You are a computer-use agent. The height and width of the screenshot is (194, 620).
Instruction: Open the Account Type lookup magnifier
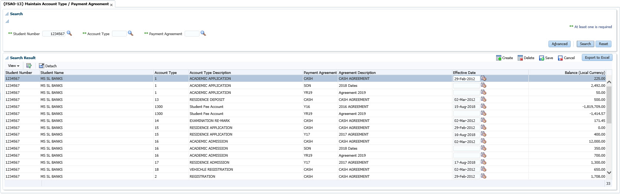(131, 34)
